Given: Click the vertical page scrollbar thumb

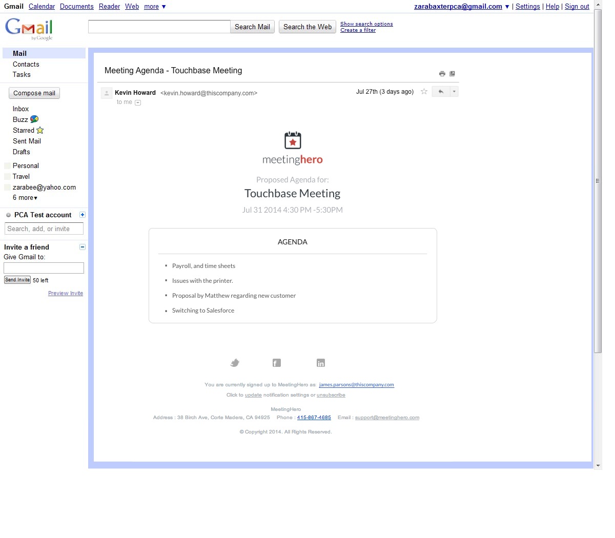Looking at the screenshot, I should (x=598, y=180).
